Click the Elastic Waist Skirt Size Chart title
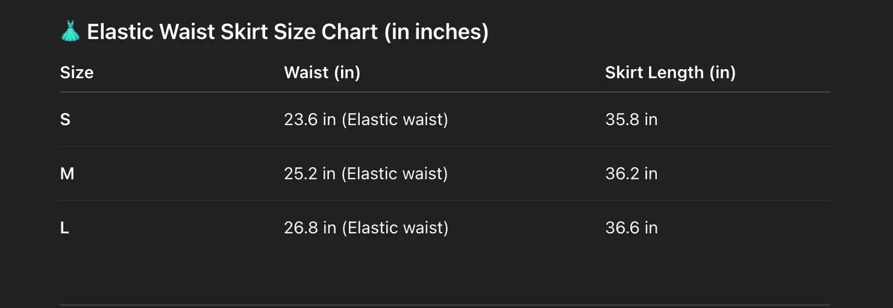Viewport: 893px width, 308px height. coord(232,32)
